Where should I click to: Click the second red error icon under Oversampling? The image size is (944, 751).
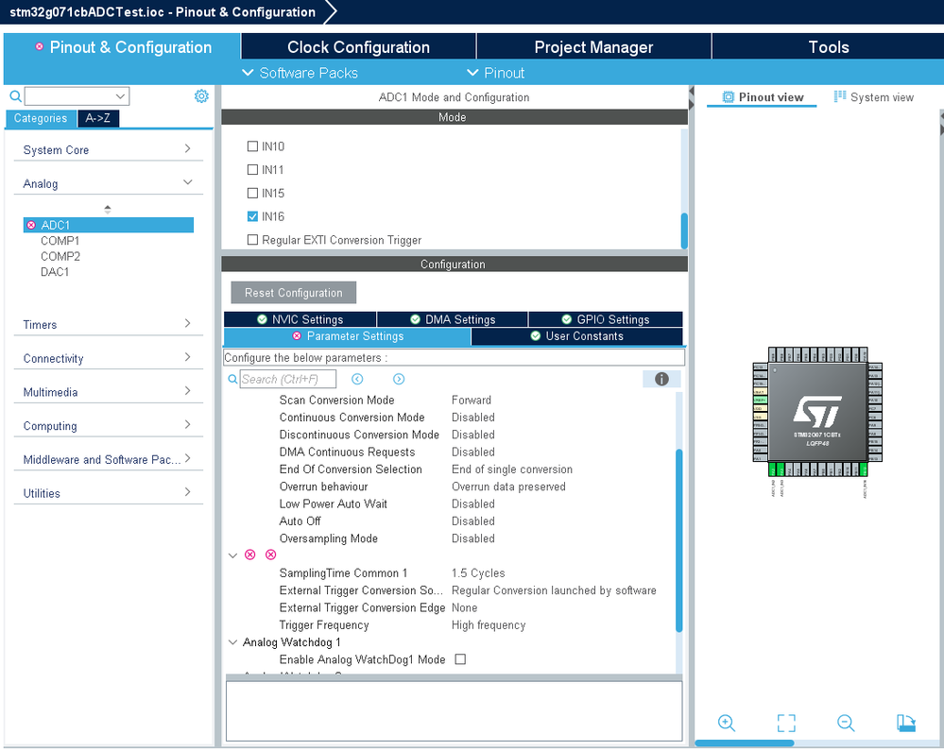(271, 555)
